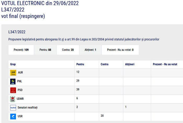Select the Contra: 20 summary box

click(x=68, y=50)
